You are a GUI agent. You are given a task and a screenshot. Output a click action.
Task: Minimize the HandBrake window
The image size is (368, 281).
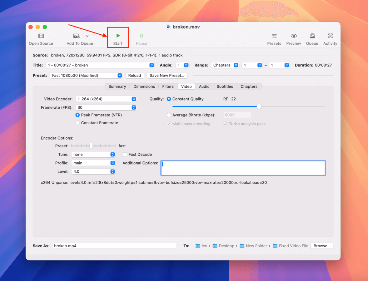click(x=38, y=27)
